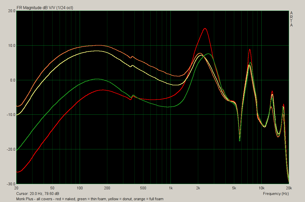Click the green curve's start at 20 Hz
Screen dimensions: 305x202
point(17,150)
